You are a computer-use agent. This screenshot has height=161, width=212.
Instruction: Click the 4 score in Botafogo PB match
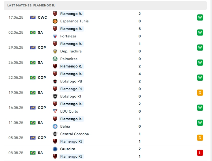pyautogui.click(x=139, y=74)
